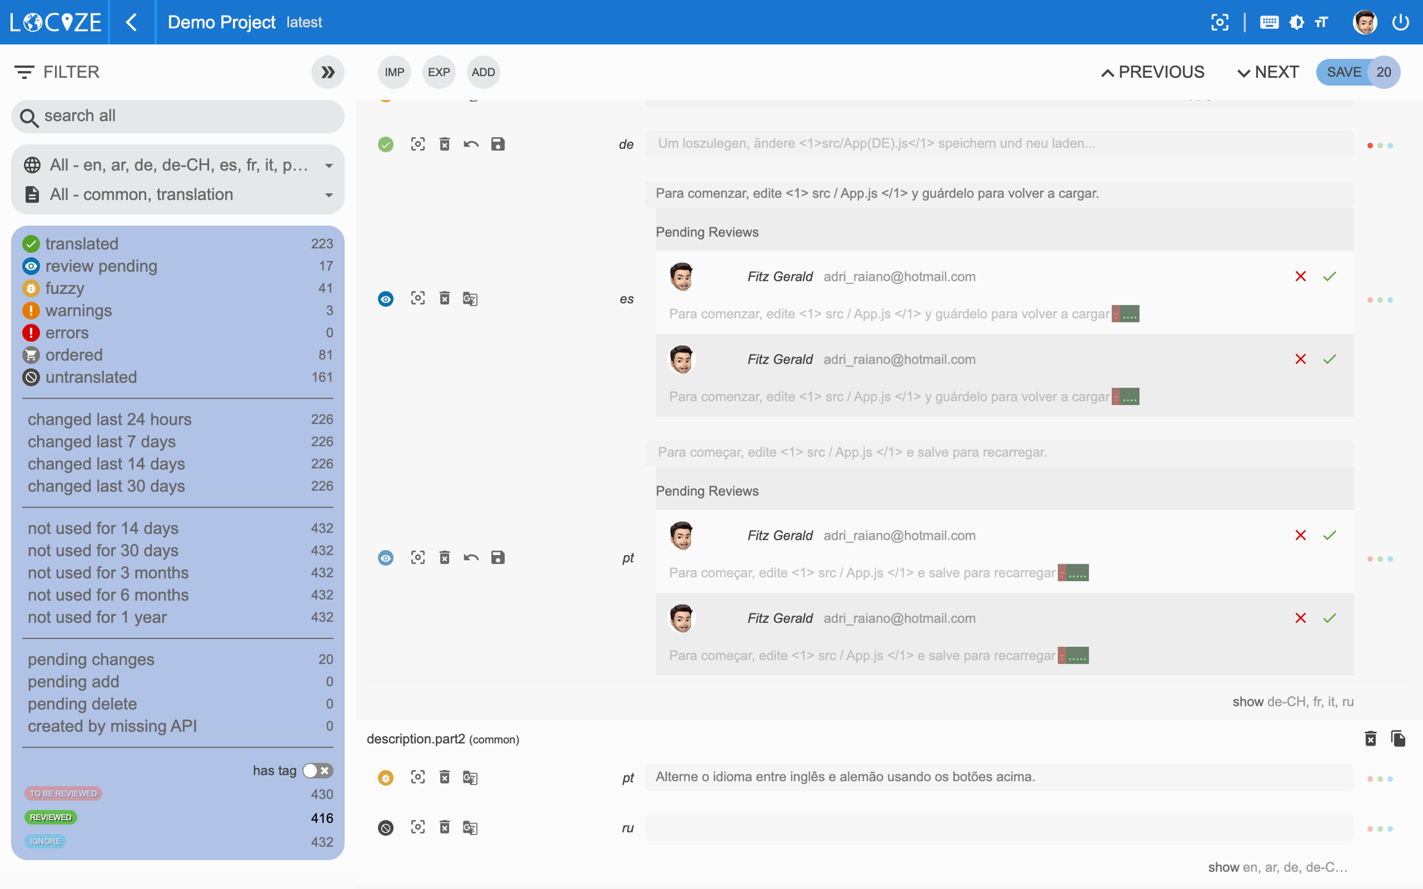The image size is (1423, 889).
Task: Click the focus frame icon in the ru row
Action: click(x=418, y=827)
